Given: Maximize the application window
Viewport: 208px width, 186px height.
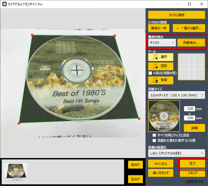Looking at the screenshot, I should tap(190, 4).
